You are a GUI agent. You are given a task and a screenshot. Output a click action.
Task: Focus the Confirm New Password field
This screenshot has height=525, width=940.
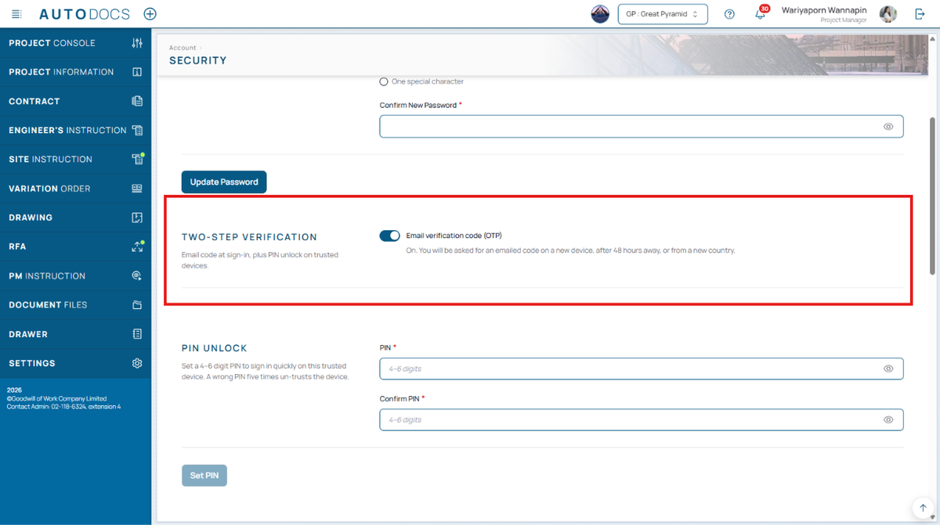[641, 126]
